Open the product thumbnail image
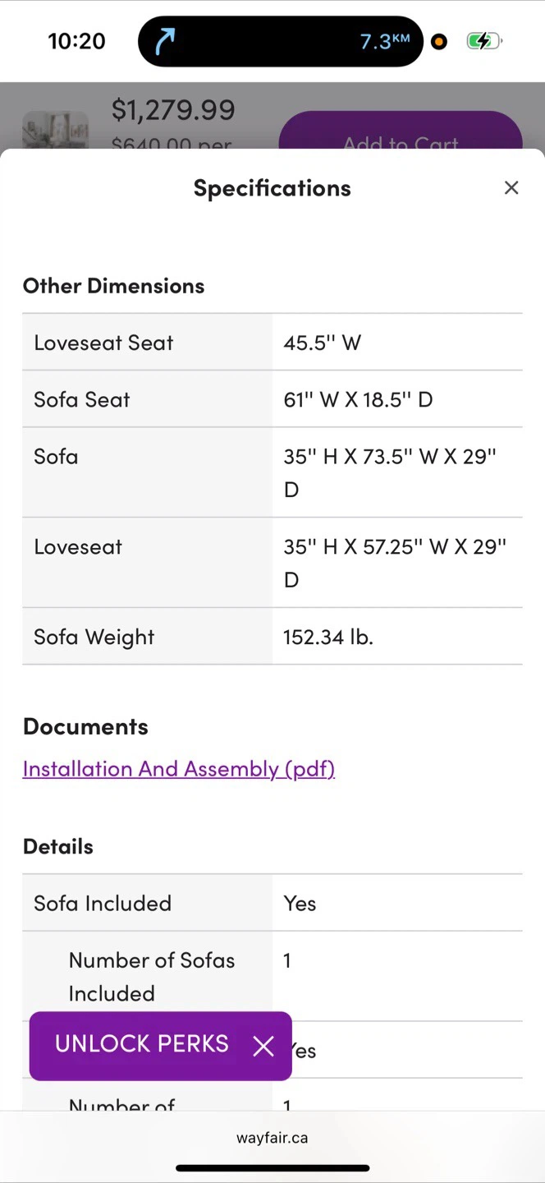Image resolution: width=545 pixels, height=1183 pixels. click(55, 130)
